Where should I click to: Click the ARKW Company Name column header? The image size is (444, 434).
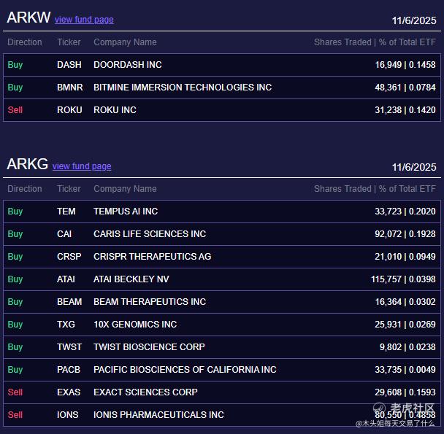(x=125, y=42)
